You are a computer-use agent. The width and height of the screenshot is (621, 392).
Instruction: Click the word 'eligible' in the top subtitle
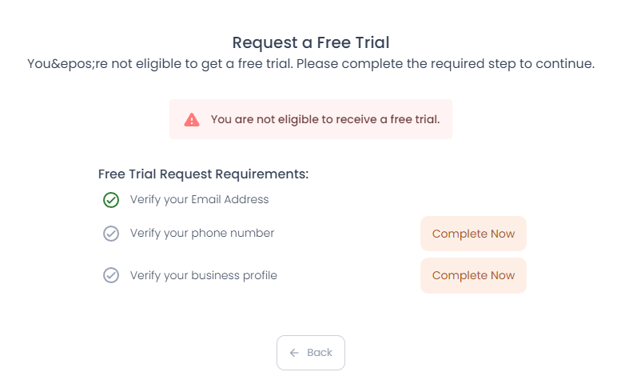(x=157, y=63)
